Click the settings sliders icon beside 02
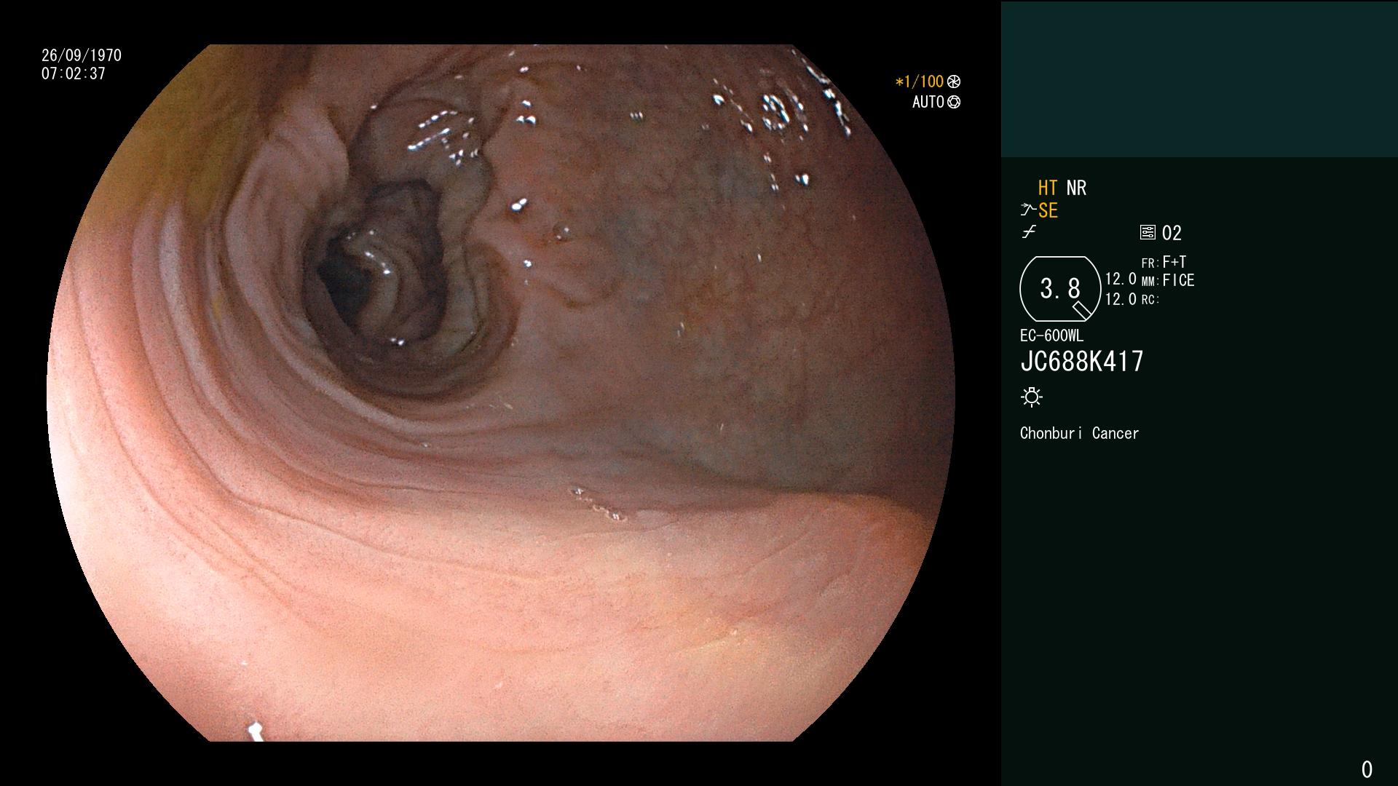Viewport: 1398px width, 786px height. pyautogui.click(x=1148, y=232)
